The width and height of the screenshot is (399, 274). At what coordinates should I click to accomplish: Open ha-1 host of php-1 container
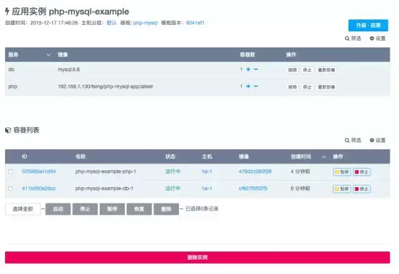point(207,172)
